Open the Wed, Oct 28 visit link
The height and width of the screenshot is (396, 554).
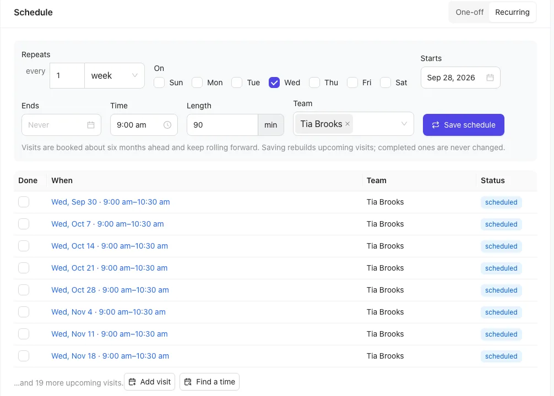pos(110,290)
